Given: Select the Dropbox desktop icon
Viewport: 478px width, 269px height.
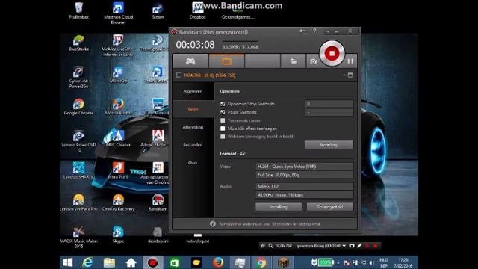Looking at the screenshot, I should [x=197, y=10].
